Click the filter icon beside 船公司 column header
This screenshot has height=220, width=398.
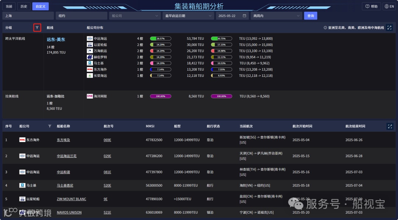coord(50,126)
